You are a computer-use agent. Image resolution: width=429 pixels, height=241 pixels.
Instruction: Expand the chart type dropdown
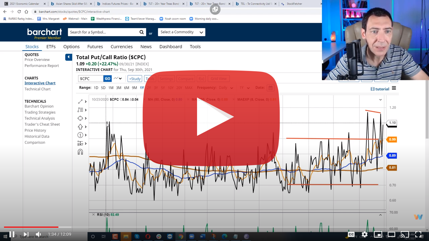click(118, 79)
